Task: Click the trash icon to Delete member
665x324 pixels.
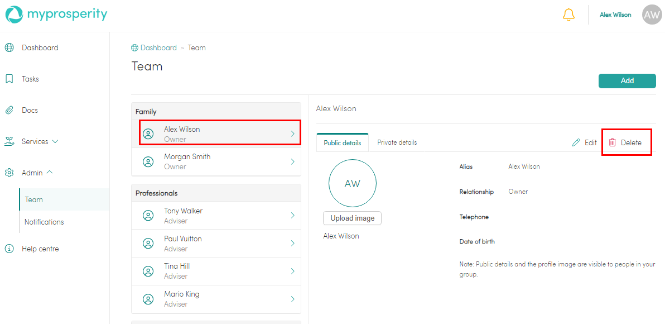Action: click(x=613, y=143)
